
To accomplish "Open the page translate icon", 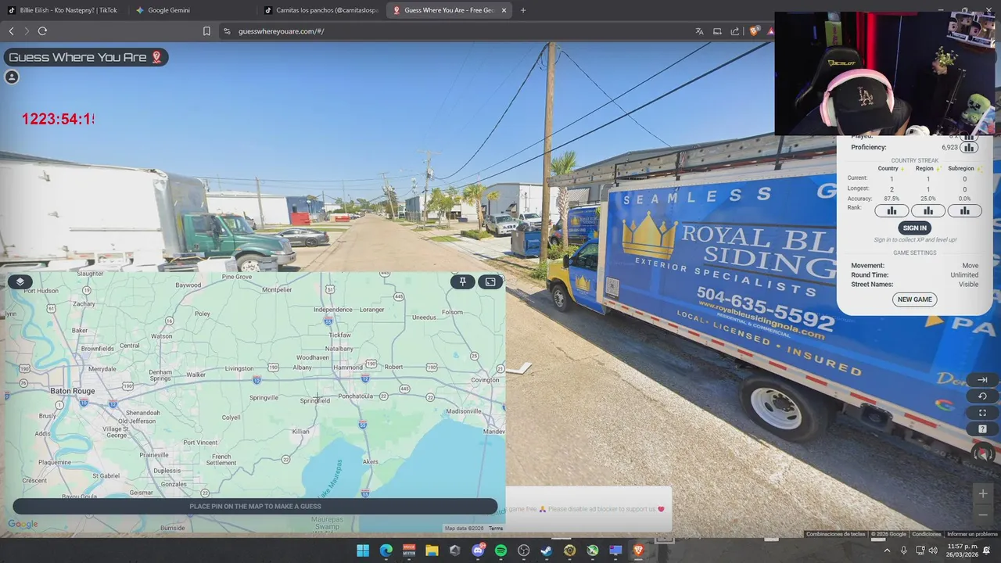I will coord(699,31).
